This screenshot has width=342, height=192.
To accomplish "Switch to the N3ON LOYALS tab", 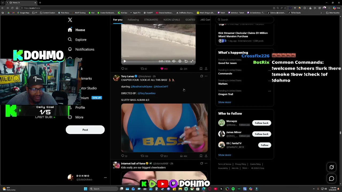I will click(x=172, y=19).
